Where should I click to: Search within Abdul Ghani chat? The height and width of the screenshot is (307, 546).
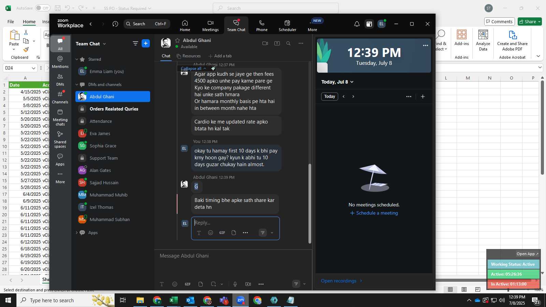[288, 43]
